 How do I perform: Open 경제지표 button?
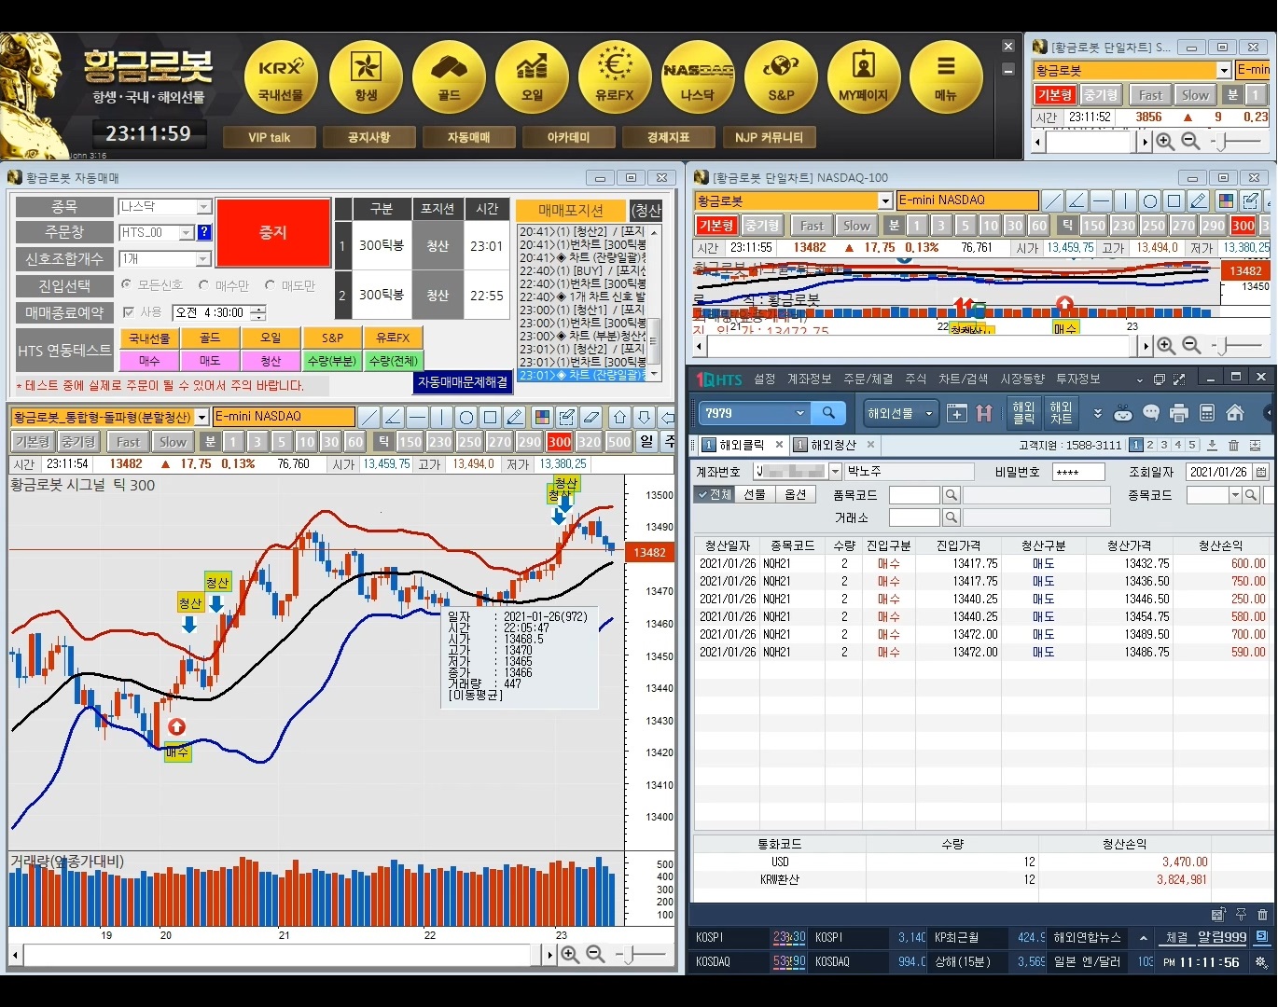pos(668,137)
